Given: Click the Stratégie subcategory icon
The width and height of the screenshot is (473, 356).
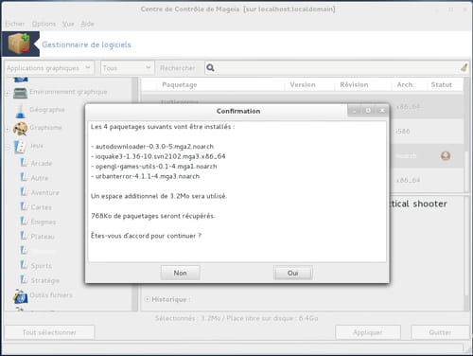Looking at the screenshot, I should [x=25, y=279].
